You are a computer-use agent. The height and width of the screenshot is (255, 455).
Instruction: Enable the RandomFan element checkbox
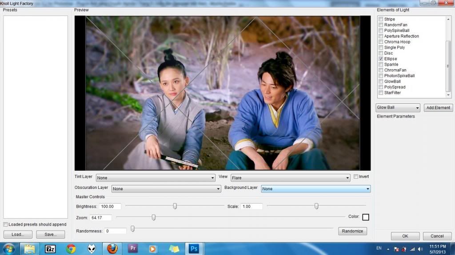point(381,25)
